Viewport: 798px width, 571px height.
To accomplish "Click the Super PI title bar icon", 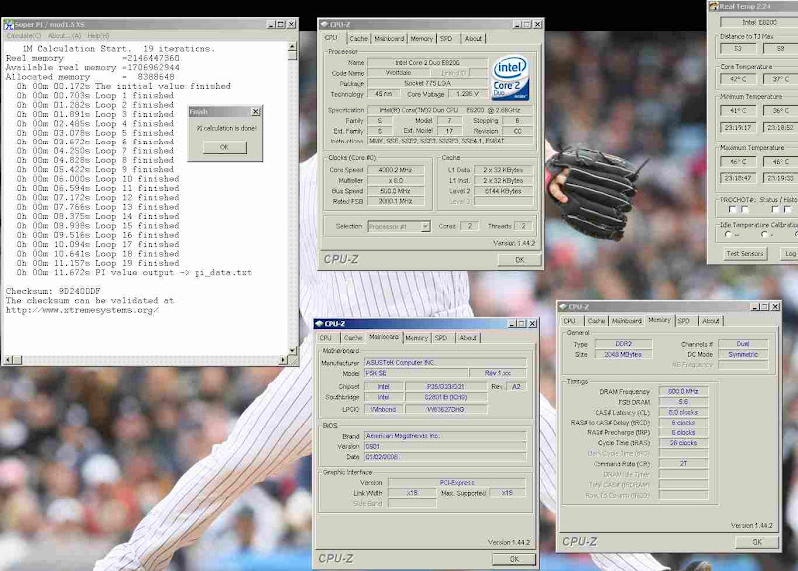I will [x=9, y=24].
